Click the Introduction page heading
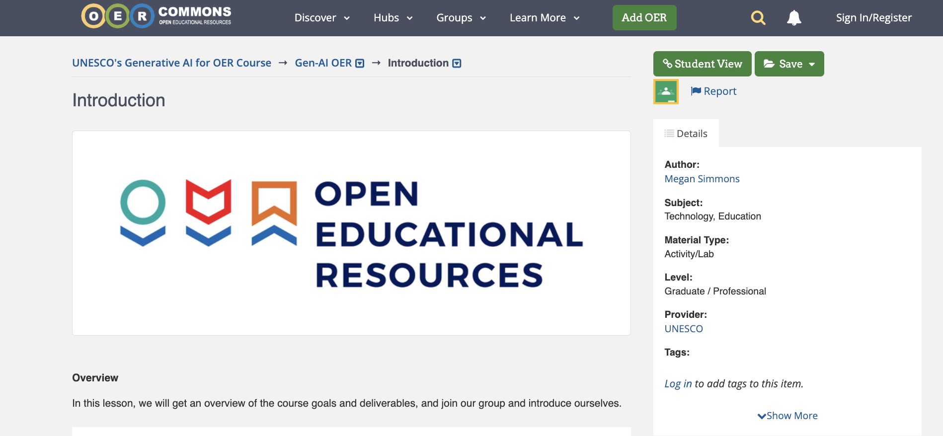 (119, 100)
